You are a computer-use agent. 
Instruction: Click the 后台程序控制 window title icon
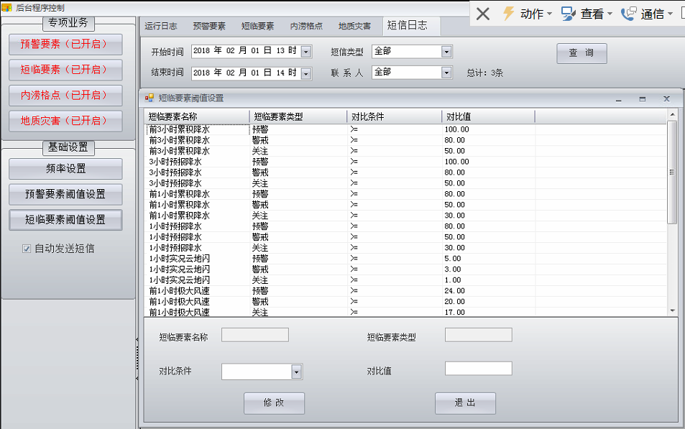pos(6,8)
